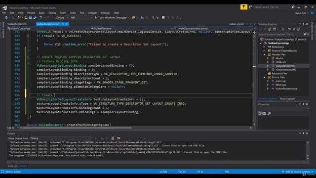Click the Save All icon in the toolbar

pyautogui.click(x=35, y=18)
